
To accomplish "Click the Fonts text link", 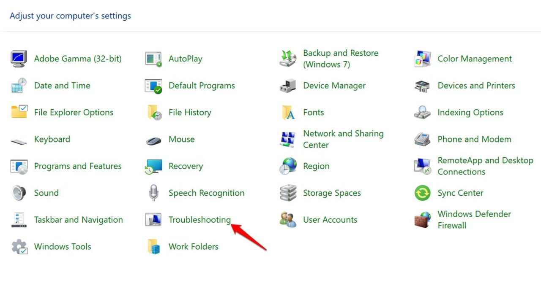I will (314, 112).
